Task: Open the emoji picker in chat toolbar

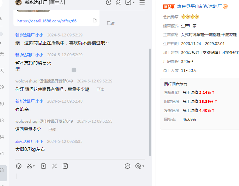Action: pos(19,166)
